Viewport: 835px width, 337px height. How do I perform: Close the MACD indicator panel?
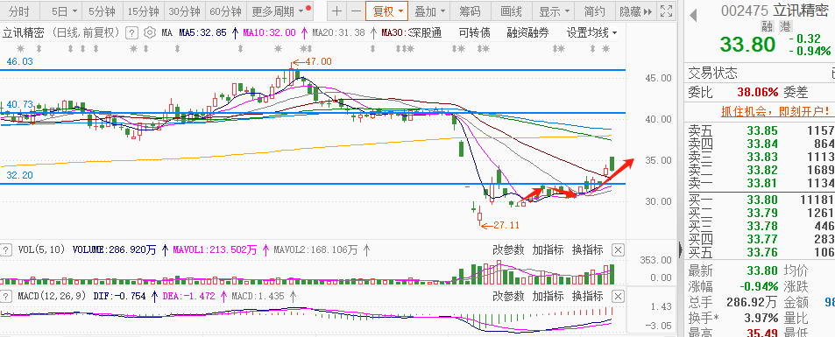[618, 296]
